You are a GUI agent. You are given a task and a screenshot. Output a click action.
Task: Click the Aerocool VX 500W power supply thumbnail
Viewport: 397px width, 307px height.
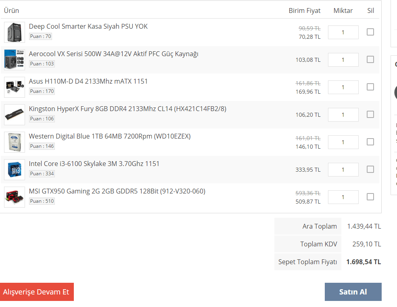15,59
